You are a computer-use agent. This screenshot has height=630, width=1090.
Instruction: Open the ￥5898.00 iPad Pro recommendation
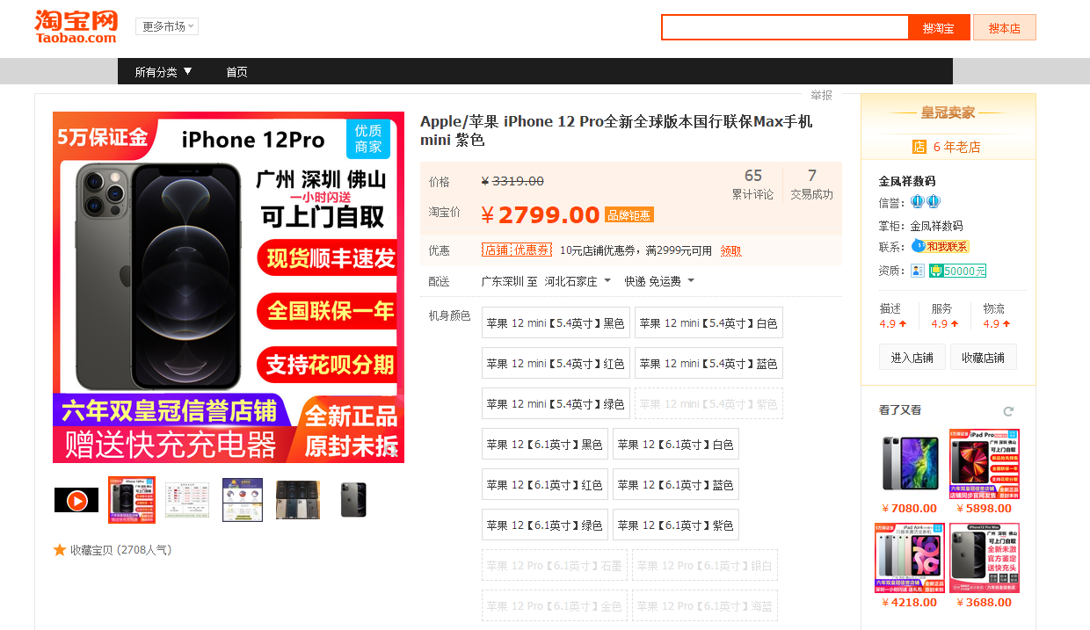(984, 464)
